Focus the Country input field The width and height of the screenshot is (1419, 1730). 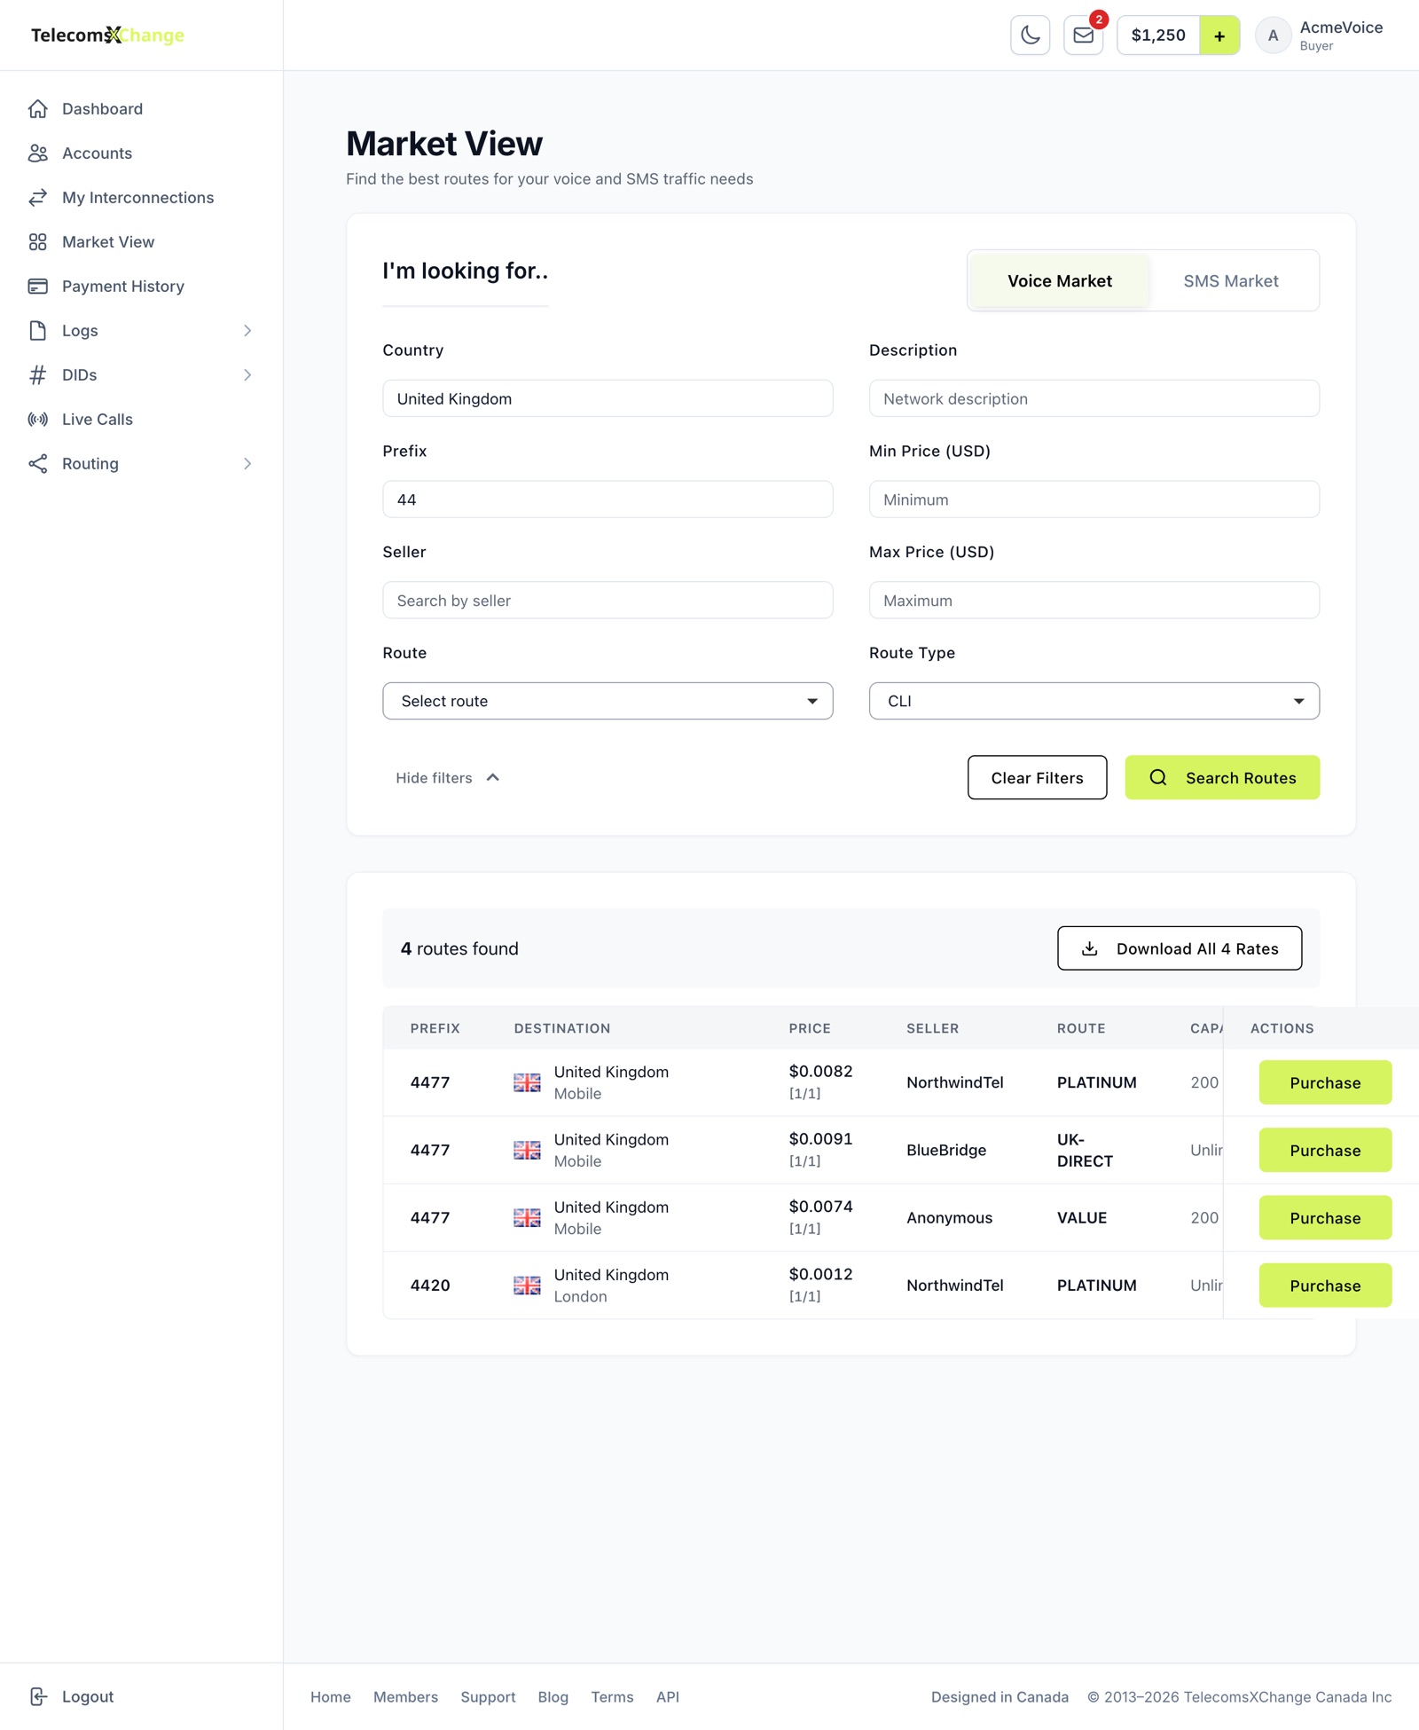pos(608,398)
